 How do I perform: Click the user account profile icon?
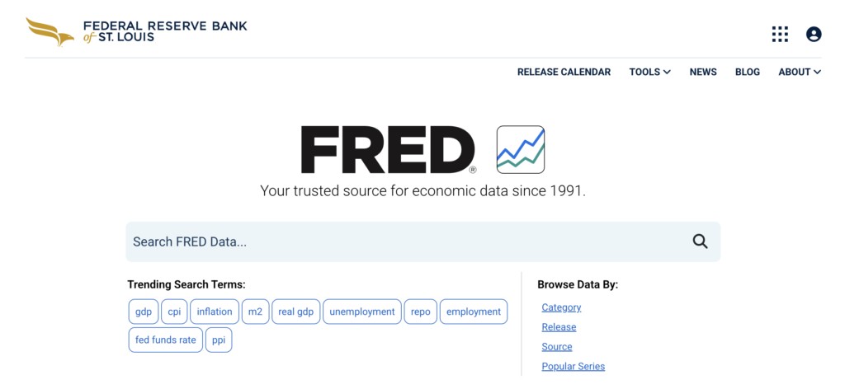pos(814,34)
